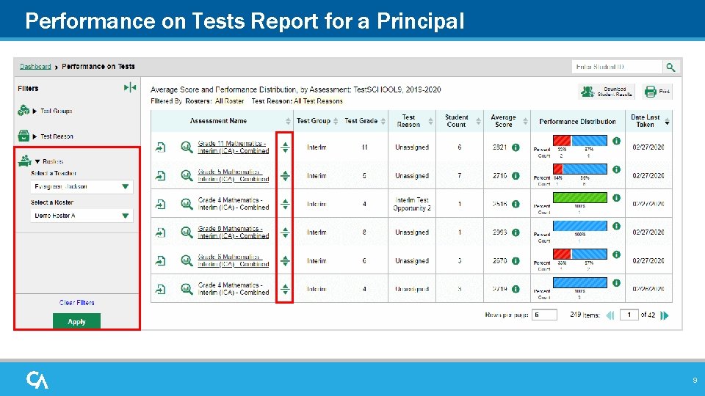Open export icon for Interim Test Opportunity 2 row
This screenshot has width=705, height=396.
tap(161, 204)
